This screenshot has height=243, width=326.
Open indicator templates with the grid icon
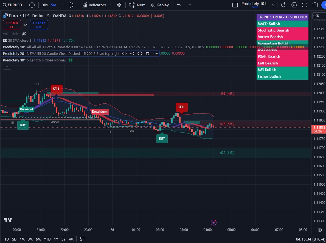pyautogui.click(x=119, y=5)
